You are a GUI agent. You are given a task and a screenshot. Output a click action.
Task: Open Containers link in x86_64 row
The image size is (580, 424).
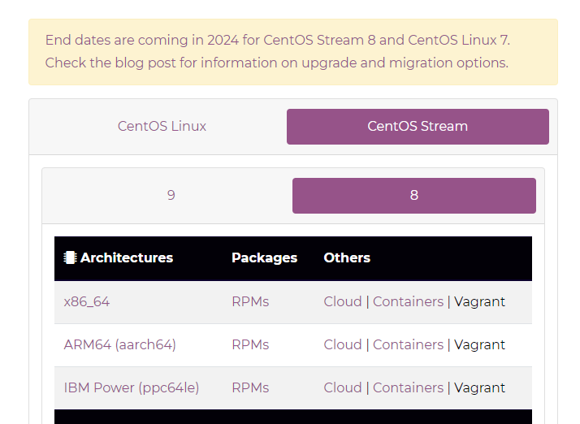408,302
